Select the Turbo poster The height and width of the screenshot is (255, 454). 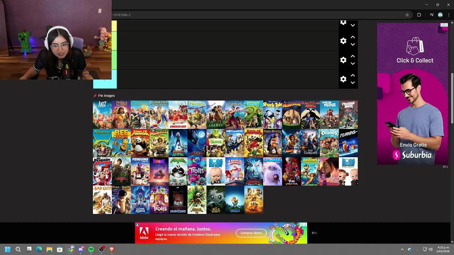[x=348, y=143]
